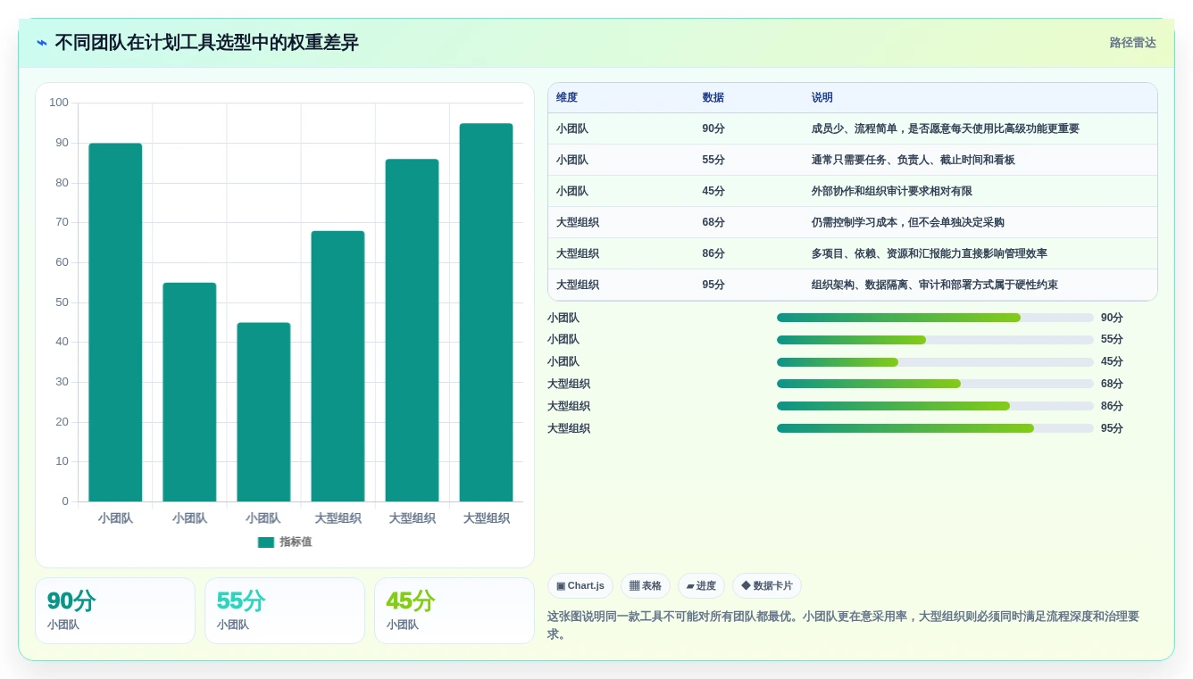The image size is (1193, 679).
Task: Click the chart bar reaching value 45
Action: pos(263,412)
